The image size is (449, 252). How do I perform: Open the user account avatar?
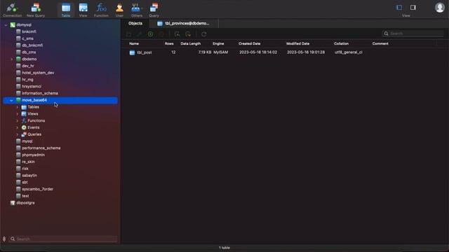point(440,8)
